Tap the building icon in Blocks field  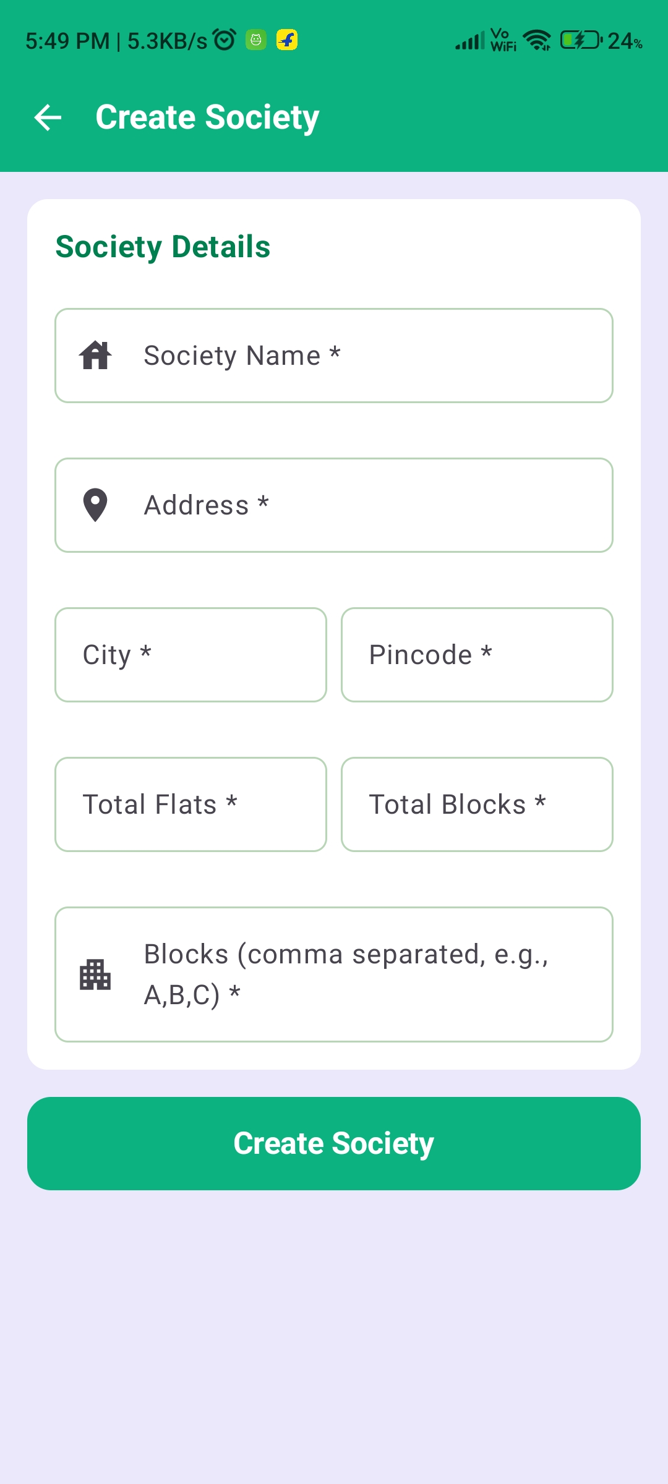click(x=95, y=974)
